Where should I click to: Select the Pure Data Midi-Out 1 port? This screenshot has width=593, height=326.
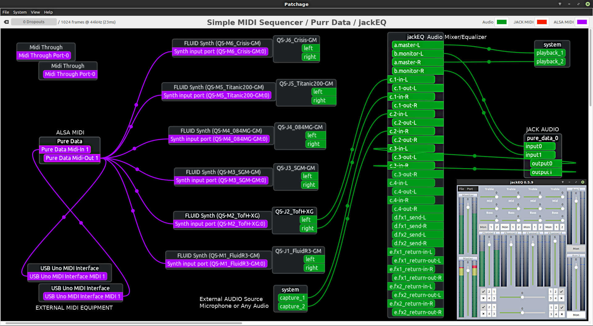[x=72, y=158]
